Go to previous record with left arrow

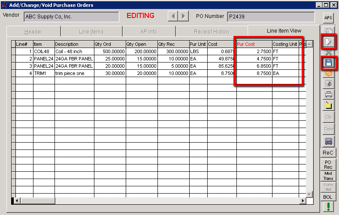pos(173,16)
